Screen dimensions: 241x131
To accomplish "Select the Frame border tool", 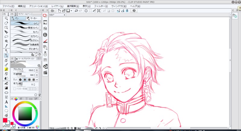I will click(x=6, y=97).
